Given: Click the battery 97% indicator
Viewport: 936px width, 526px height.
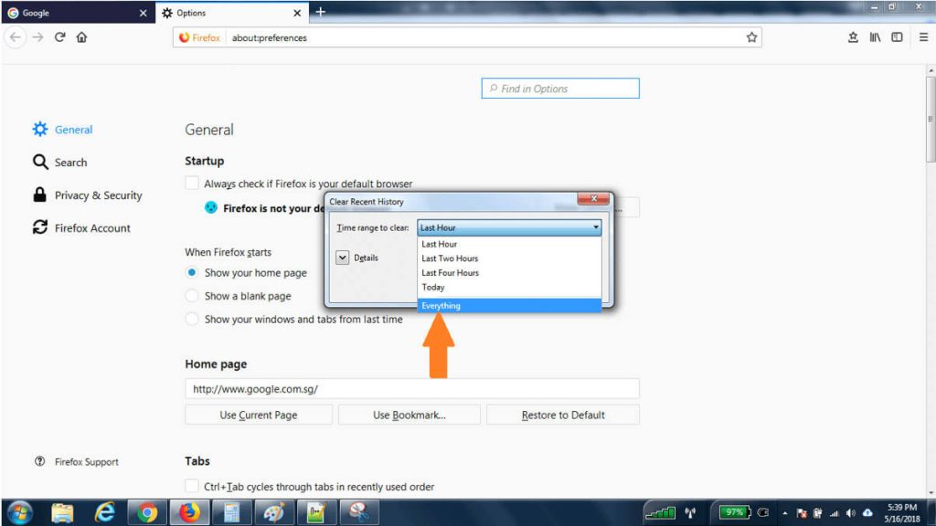Looking at the screenshot, I should (735, 512).
